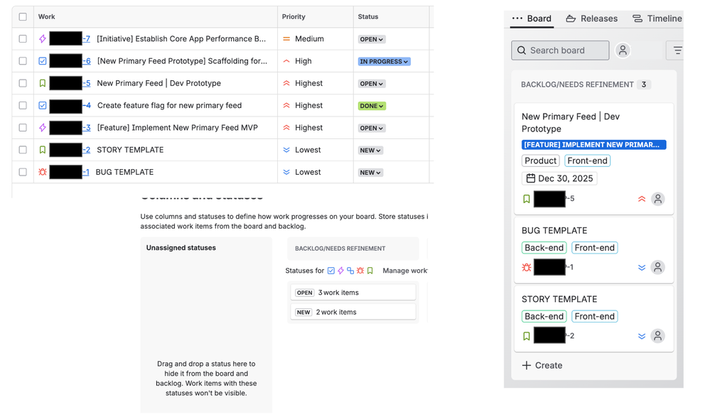Viewport: 710px width, 417px height.
Task: Click the Manage work link in Columns and Statuses
Action: coord(405,271)
